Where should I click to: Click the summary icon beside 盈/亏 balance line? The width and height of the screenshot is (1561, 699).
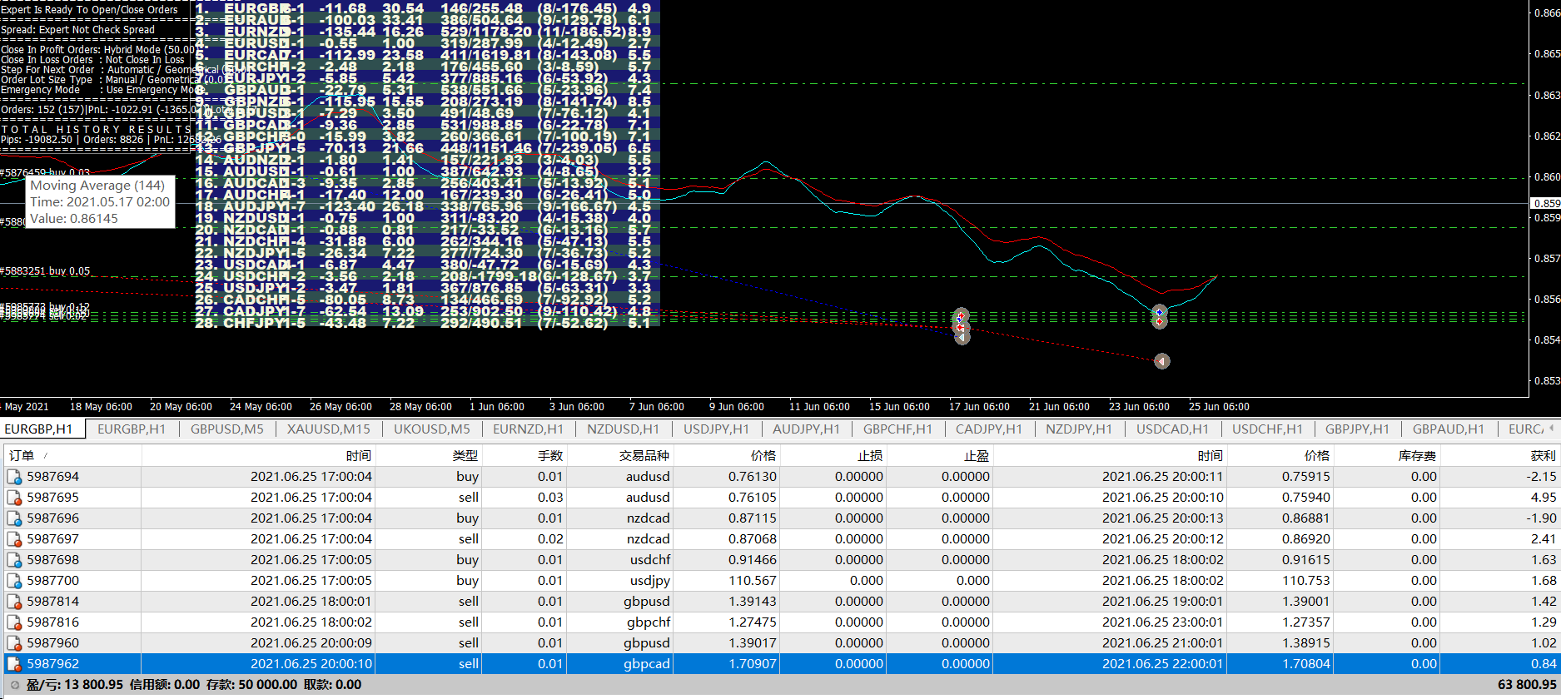[14, 685]
